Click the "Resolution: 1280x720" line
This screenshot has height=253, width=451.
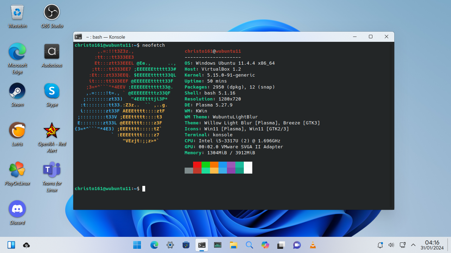click(213, 99)
